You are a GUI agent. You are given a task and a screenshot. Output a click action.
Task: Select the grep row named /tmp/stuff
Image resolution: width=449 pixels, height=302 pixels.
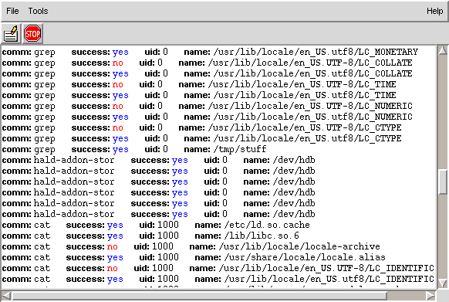134,149
